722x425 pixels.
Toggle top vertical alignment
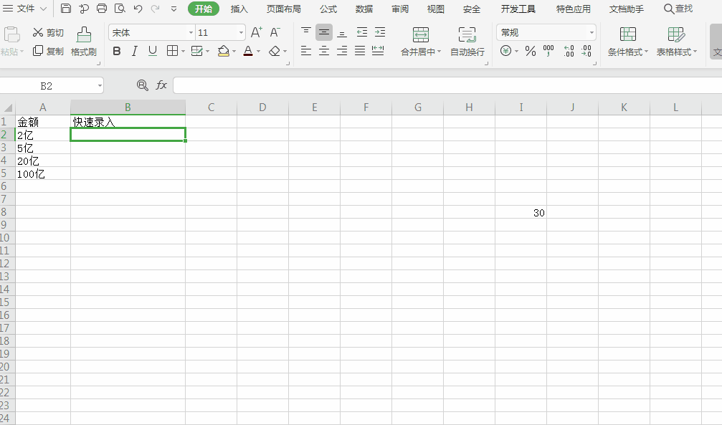coord(305,32)
